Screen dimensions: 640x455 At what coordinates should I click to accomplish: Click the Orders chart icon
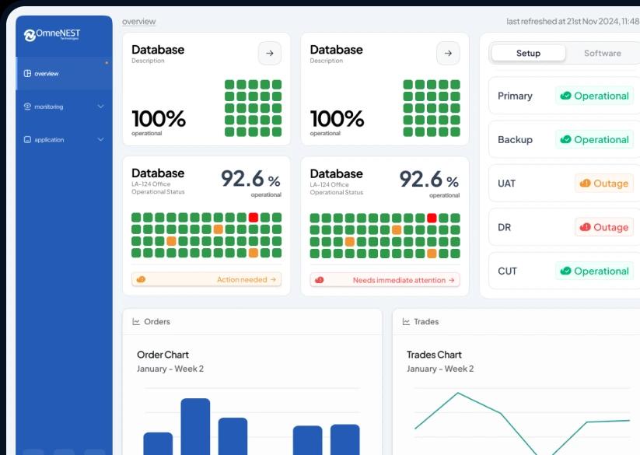tap(136, 322)
